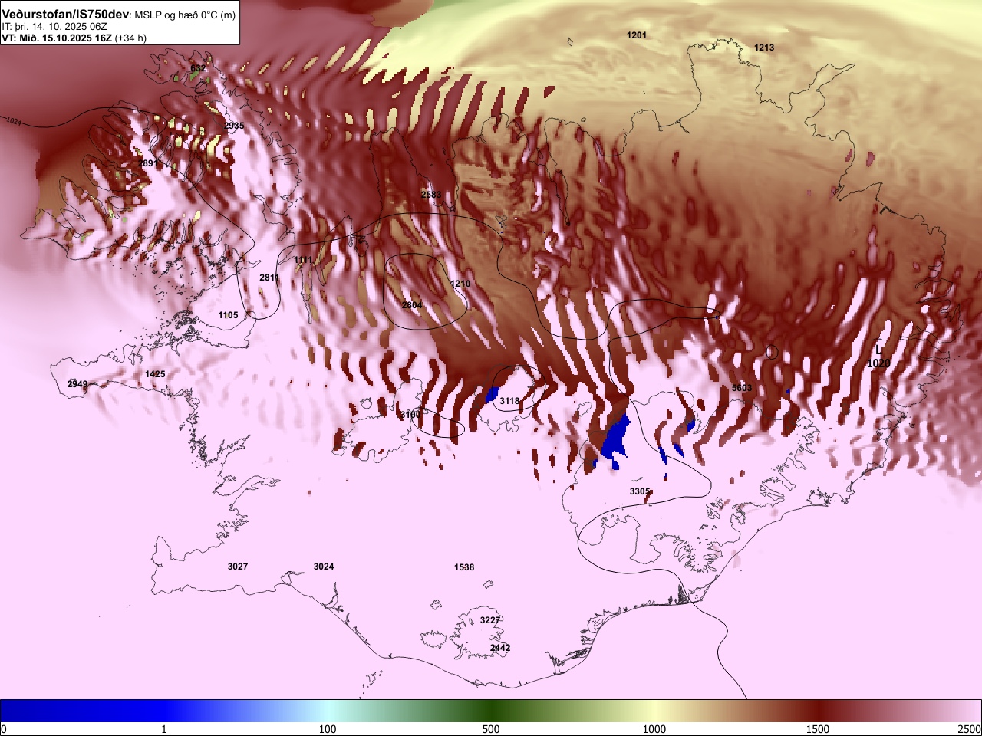
Task: Click the 632 value label
Action: 198,68
